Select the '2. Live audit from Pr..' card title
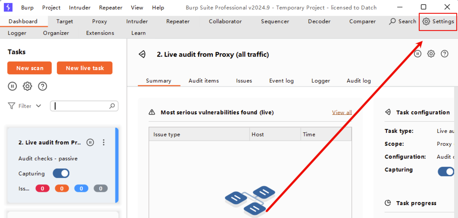Viewport: 458px width, 218px height. click(50, 142)
